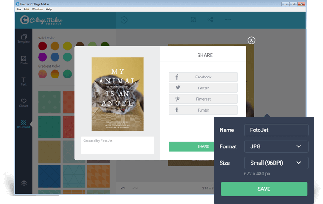Click the green SAVE button
This screenshot has height=204, width=323.
click(264, 189)
